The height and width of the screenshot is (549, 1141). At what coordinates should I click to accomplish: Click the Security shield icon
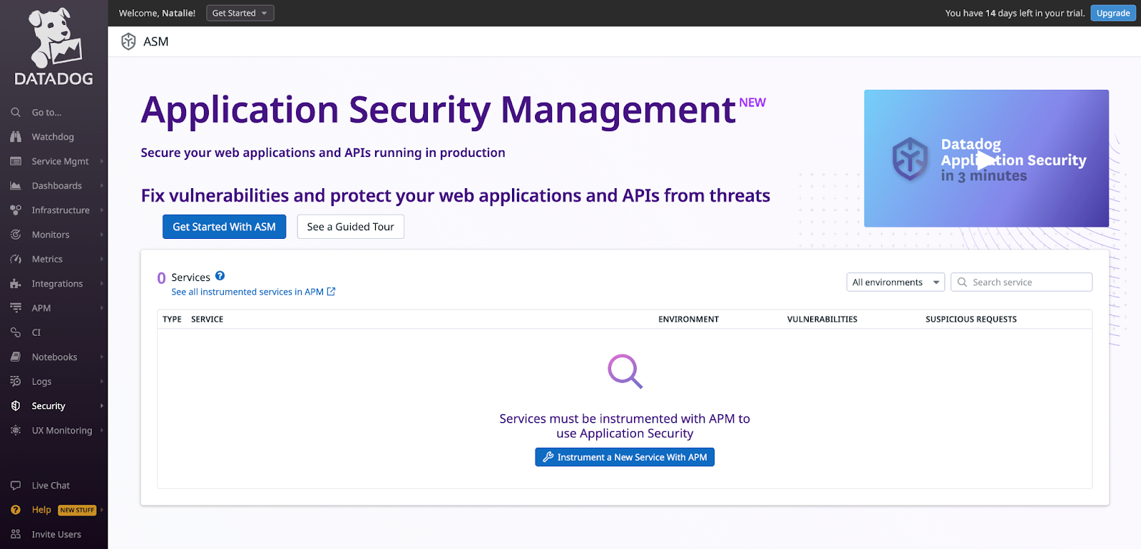coord(16,406)
